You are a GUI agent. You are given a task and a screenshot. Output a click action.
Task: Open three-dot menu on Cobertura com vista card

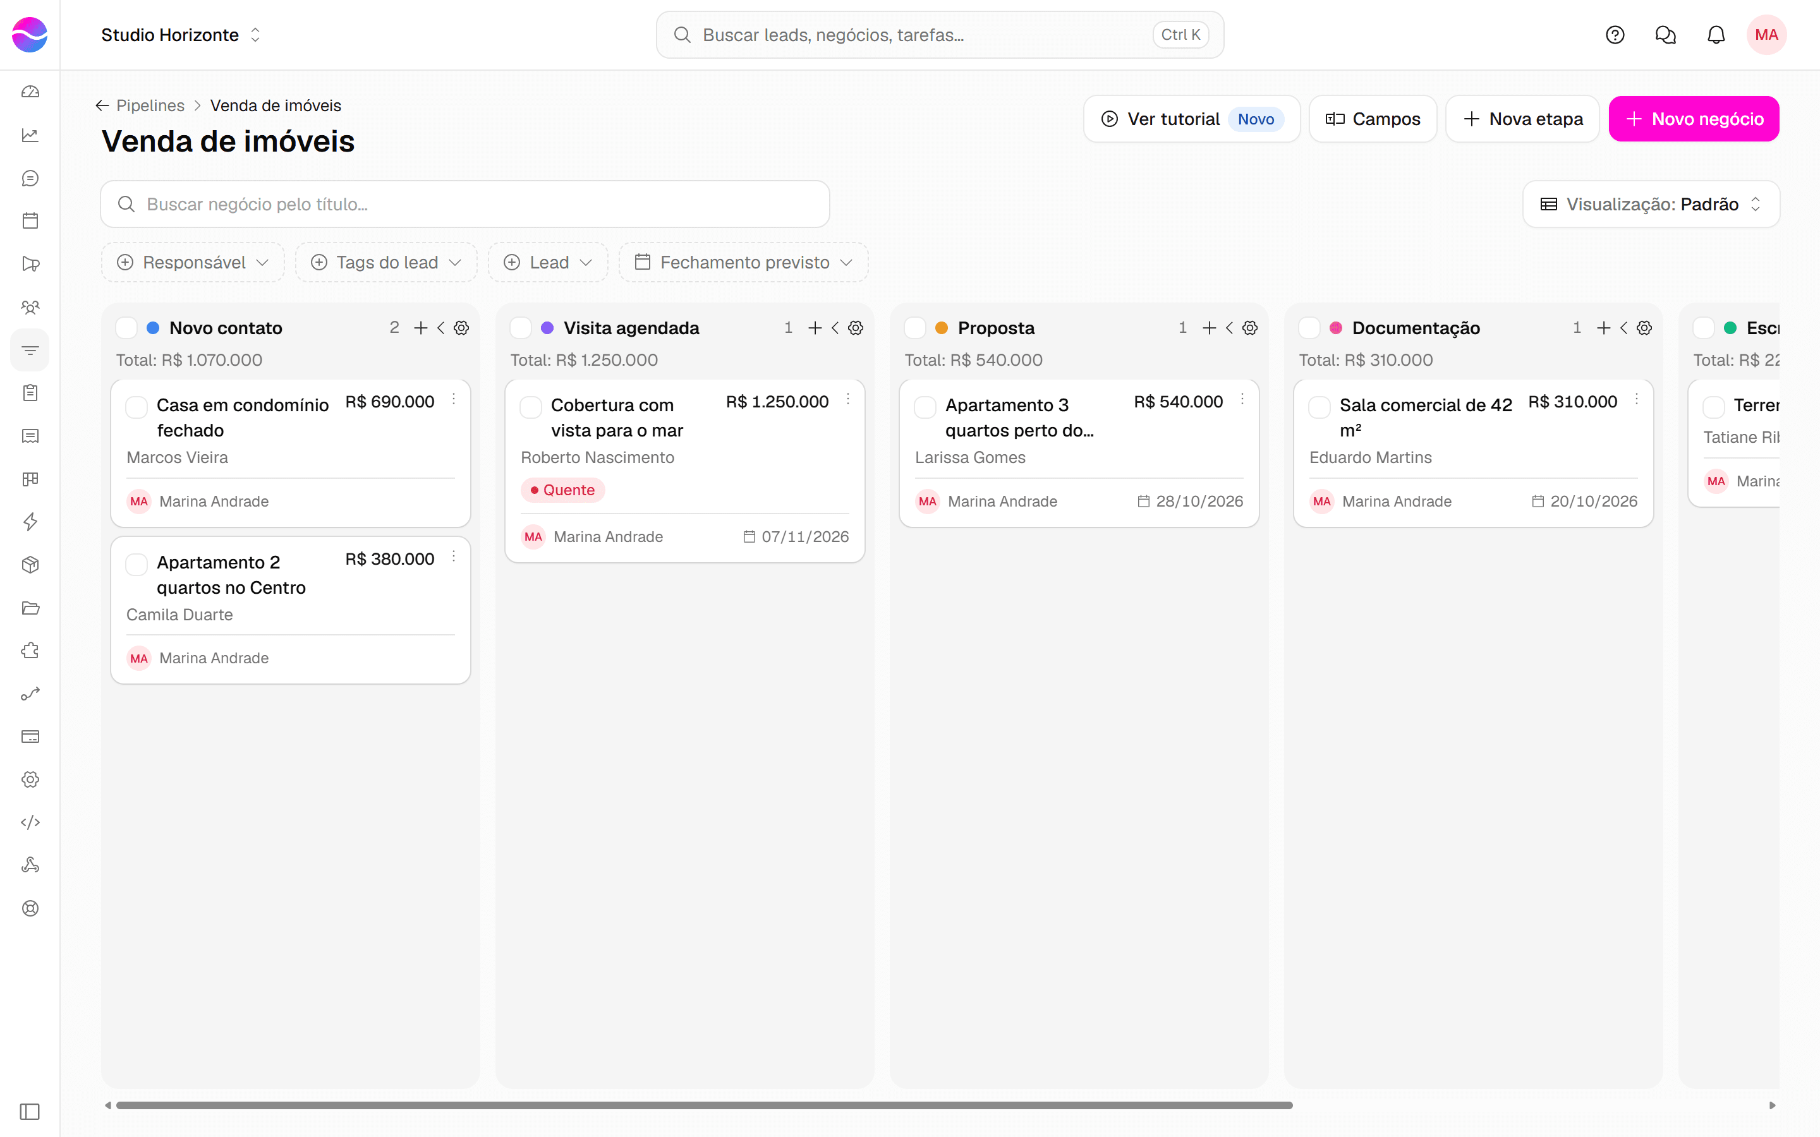(x=847, y=399)
